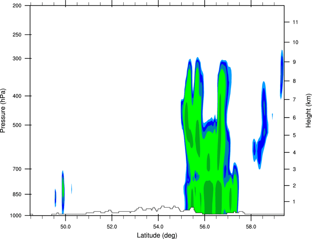
Task: Click the 300 pressure tick label
Action: (x=17, y=58)
